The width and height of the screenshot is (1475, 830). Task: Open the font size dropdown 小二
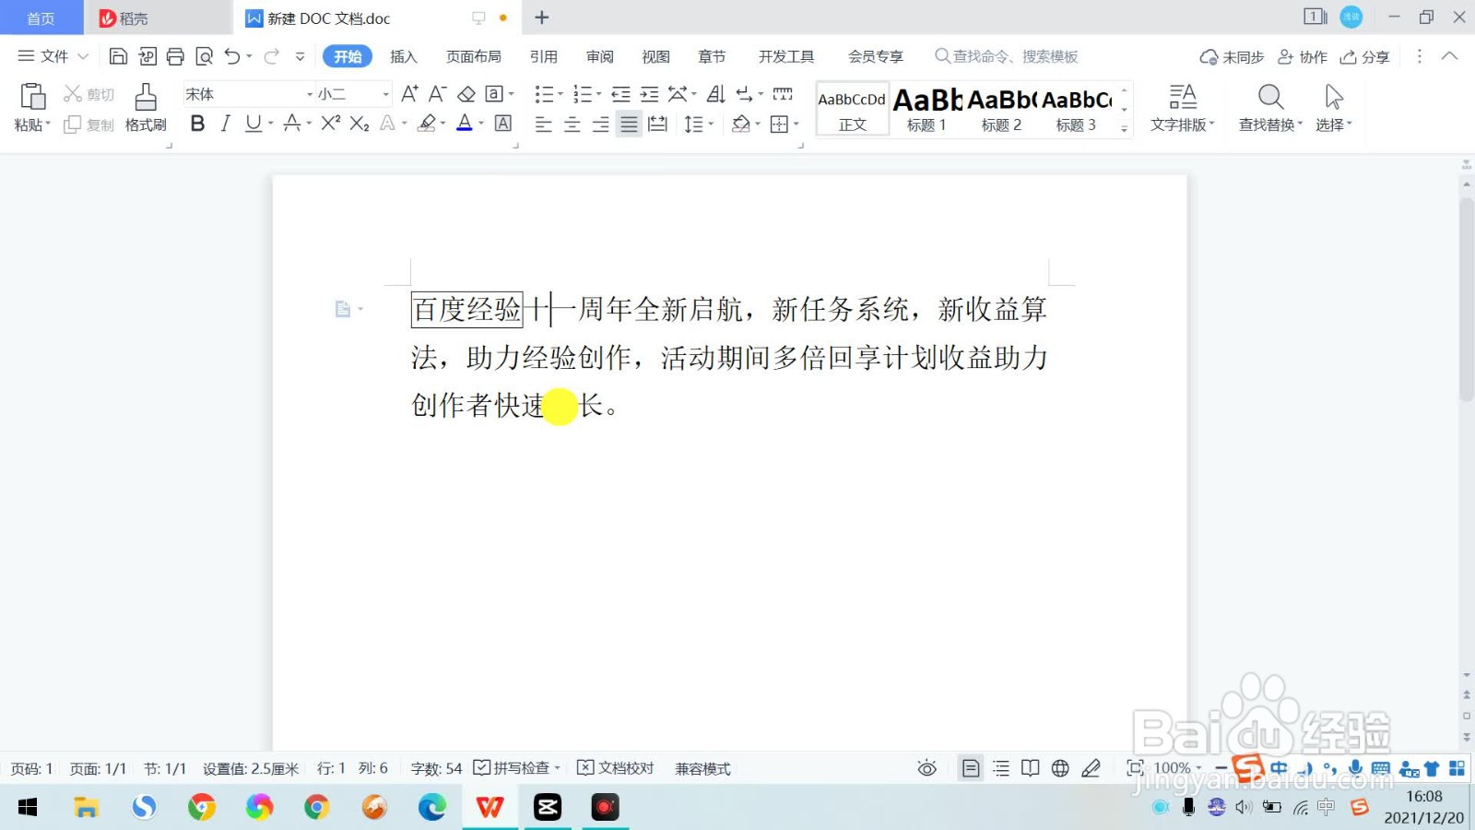385,94
